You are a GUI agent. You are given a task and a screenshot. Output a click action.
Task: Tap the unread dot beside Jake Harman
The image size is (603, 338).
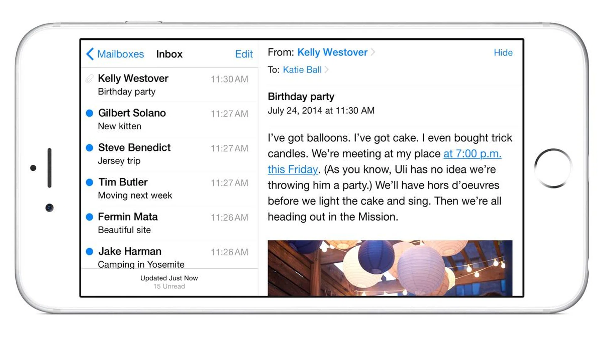[x=90, y=251]
